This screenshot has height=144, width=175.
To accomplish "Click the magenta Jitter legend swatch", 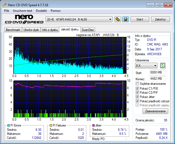I will pos(94,125).
